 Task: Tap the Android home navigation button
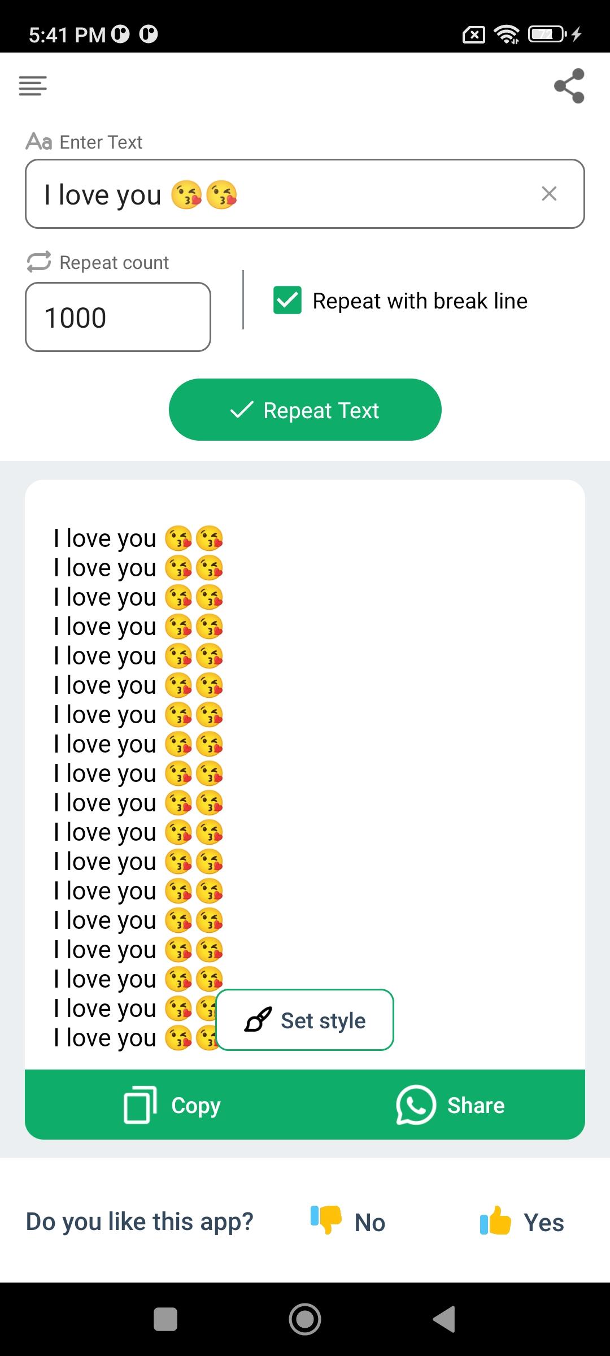pyautogui.click(x=305, y=1319)
